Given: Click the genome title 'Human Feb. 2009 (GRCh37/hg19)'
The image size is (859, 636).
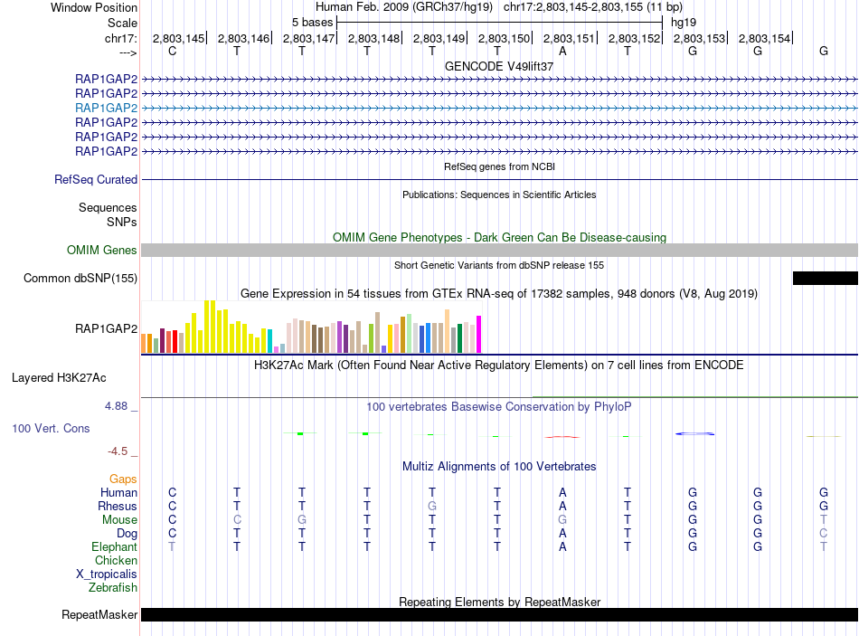Looking at the screenshot, I should 404,7.
